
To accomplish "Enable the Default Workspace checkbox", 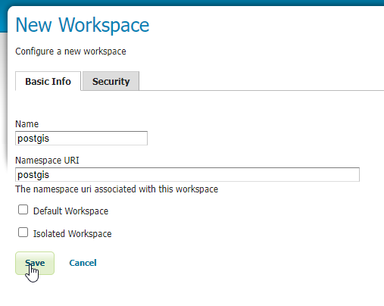I will coord(23,210).
